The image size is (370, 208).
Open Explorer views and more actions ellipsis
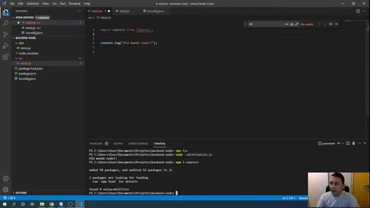(79, 11)
